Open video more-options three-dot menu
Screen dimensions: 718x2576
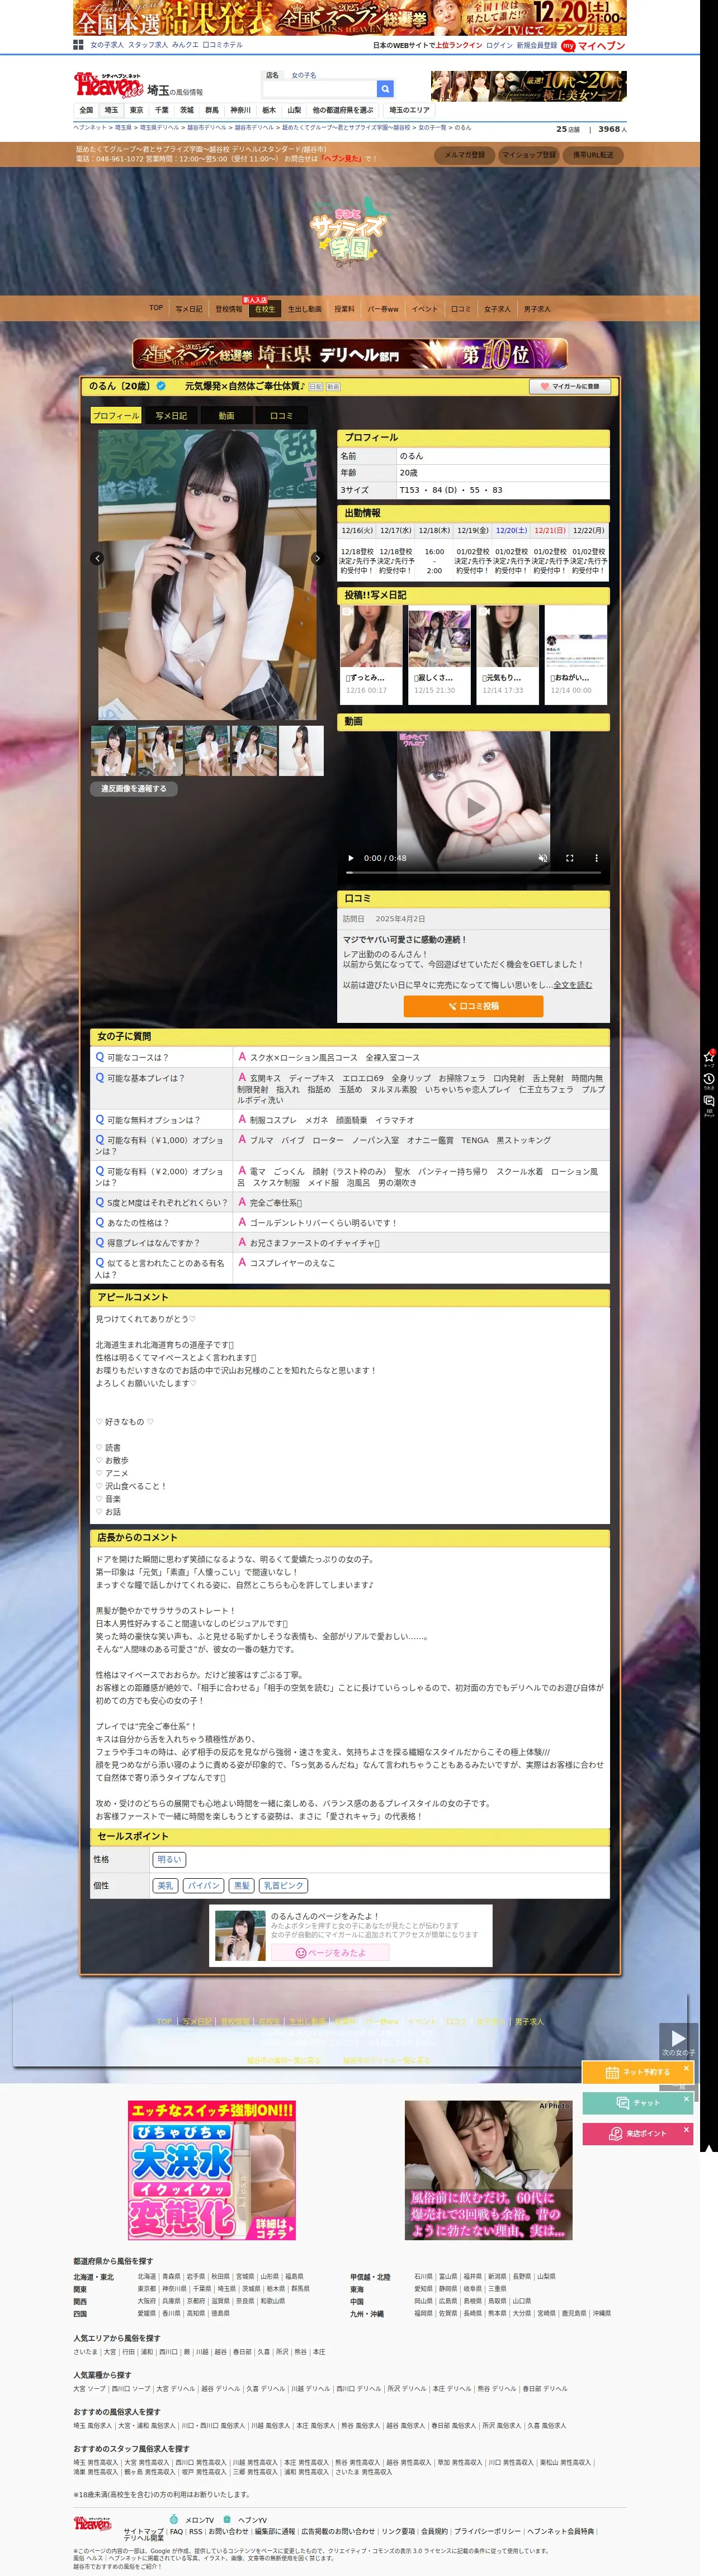point(597,858)
